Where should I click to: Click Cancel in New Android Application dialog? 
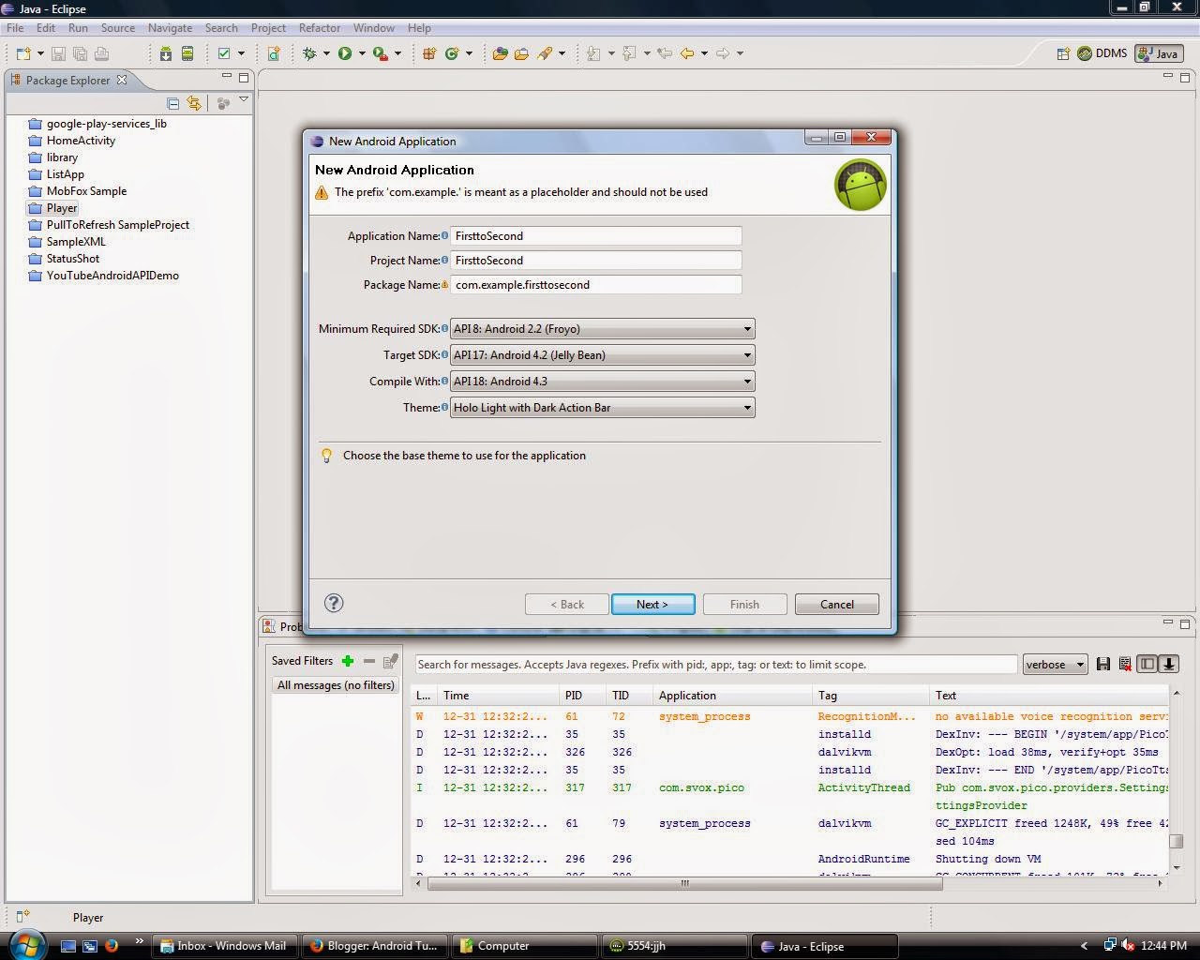(837, 605)
